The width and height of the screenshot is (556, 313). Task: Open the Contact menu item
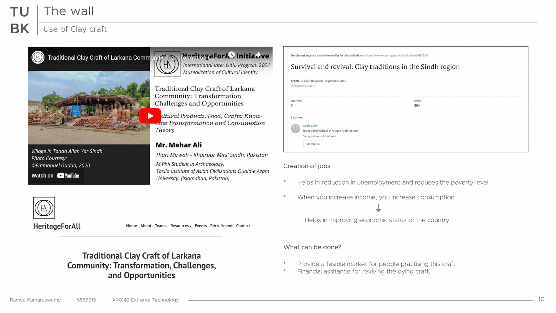(x=243, y=226)
